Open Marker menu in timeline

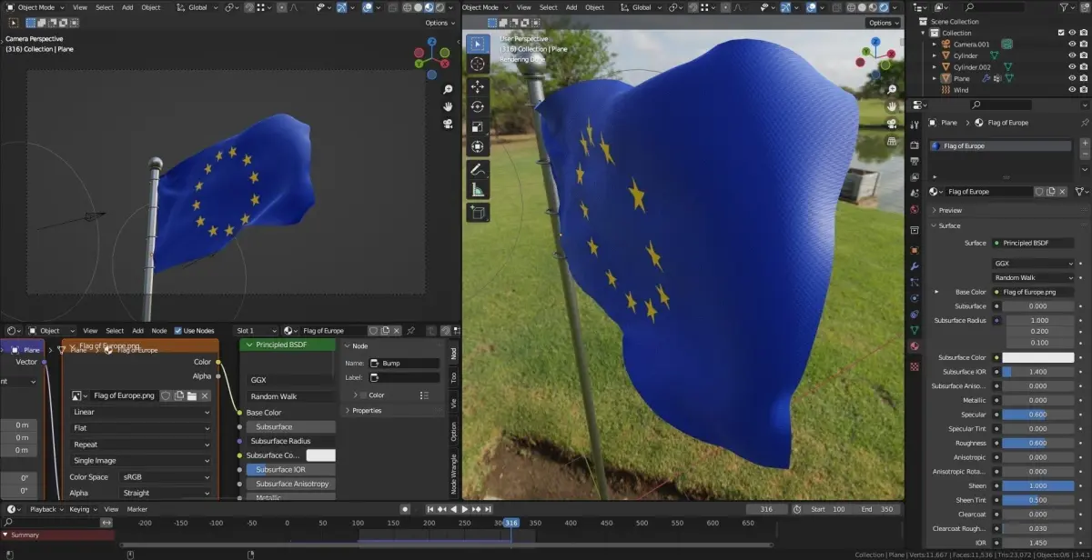(137, 509)
